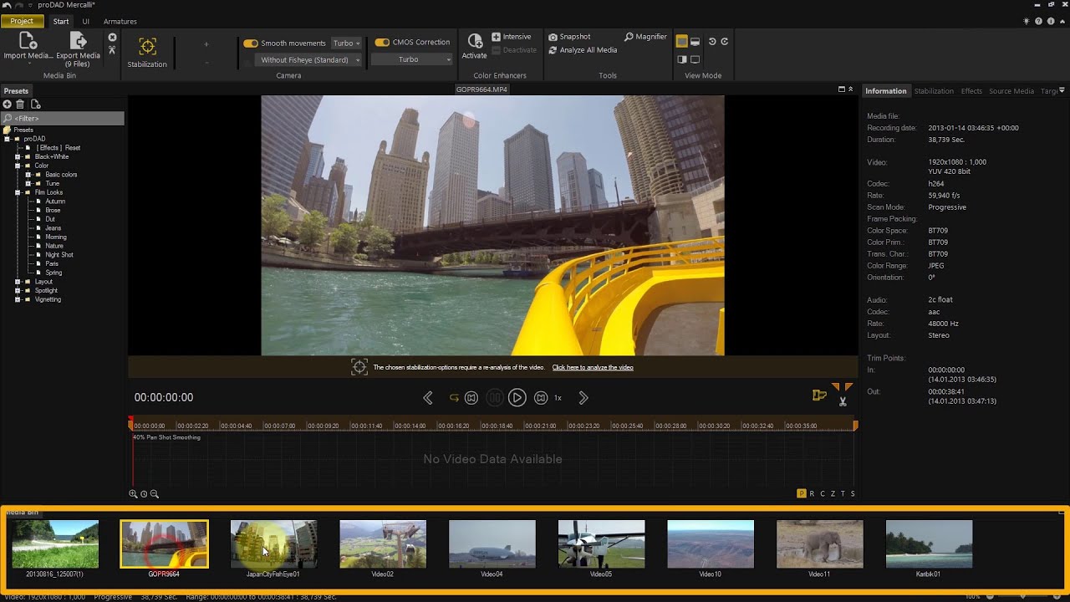Switch to the Armatures ribbon tab

[x=120, y=21]
